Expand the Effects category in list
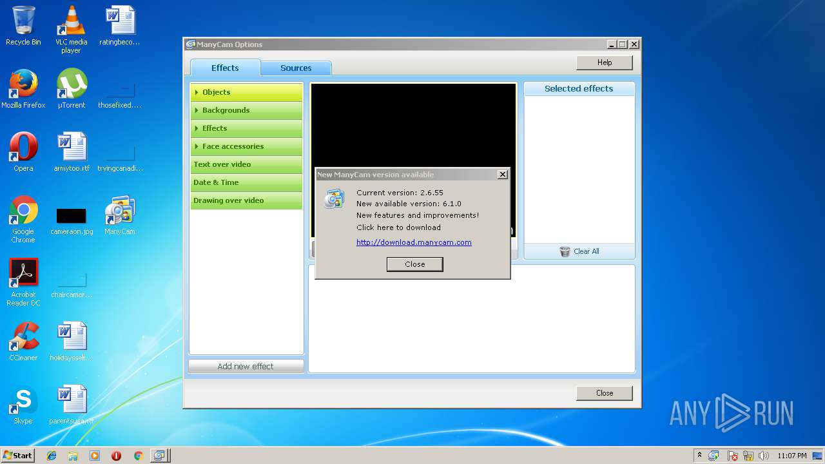Image resolution: width=825 pixels, height=464 pixels. pos(246,128)
